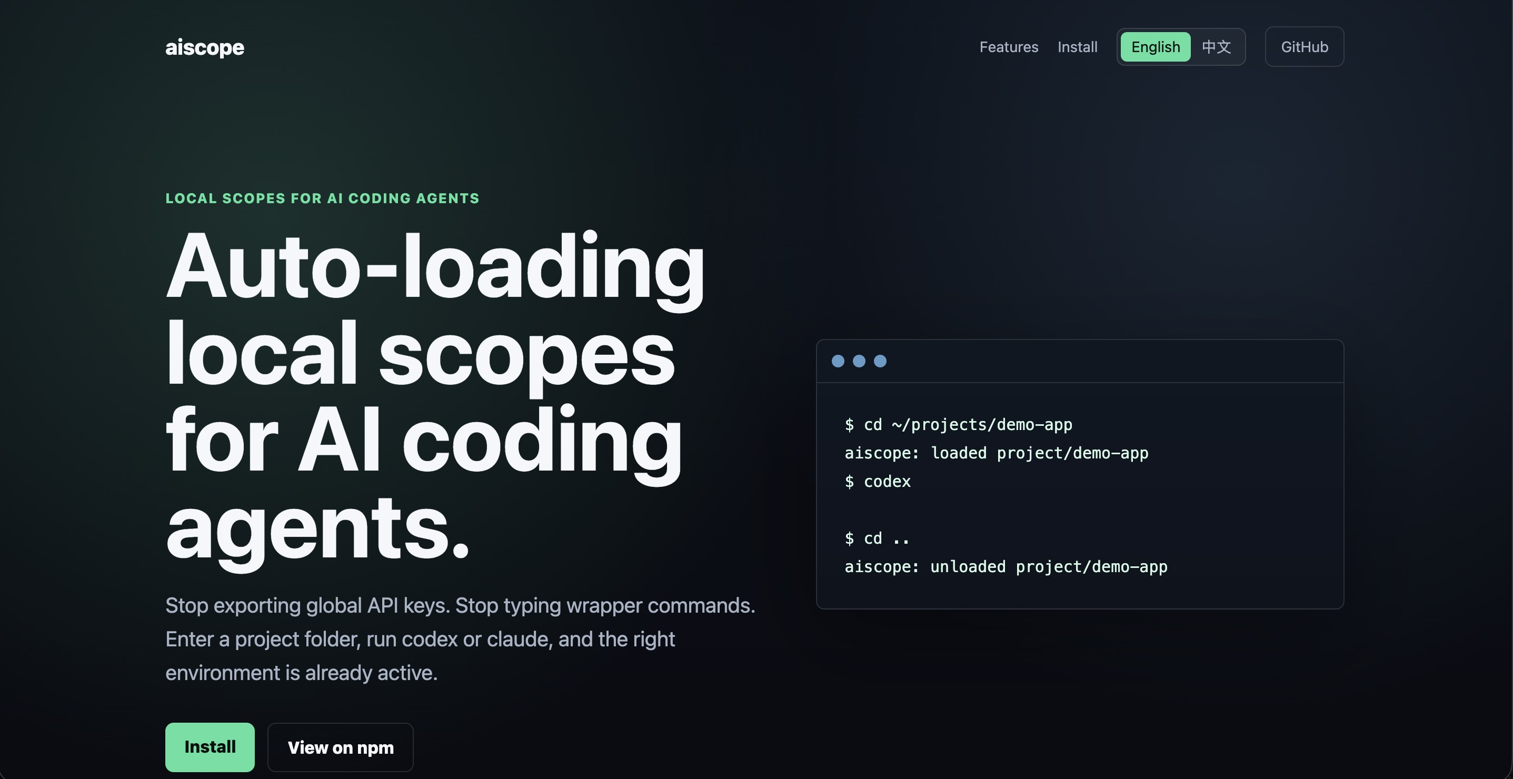1513x779 pixels.
Task: Open the Install nav link
Action: (x=1077, y=47)
